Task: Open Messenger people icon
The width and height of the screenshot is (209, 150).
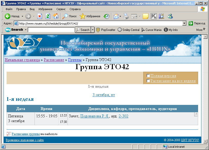Action: coord(170,16)
